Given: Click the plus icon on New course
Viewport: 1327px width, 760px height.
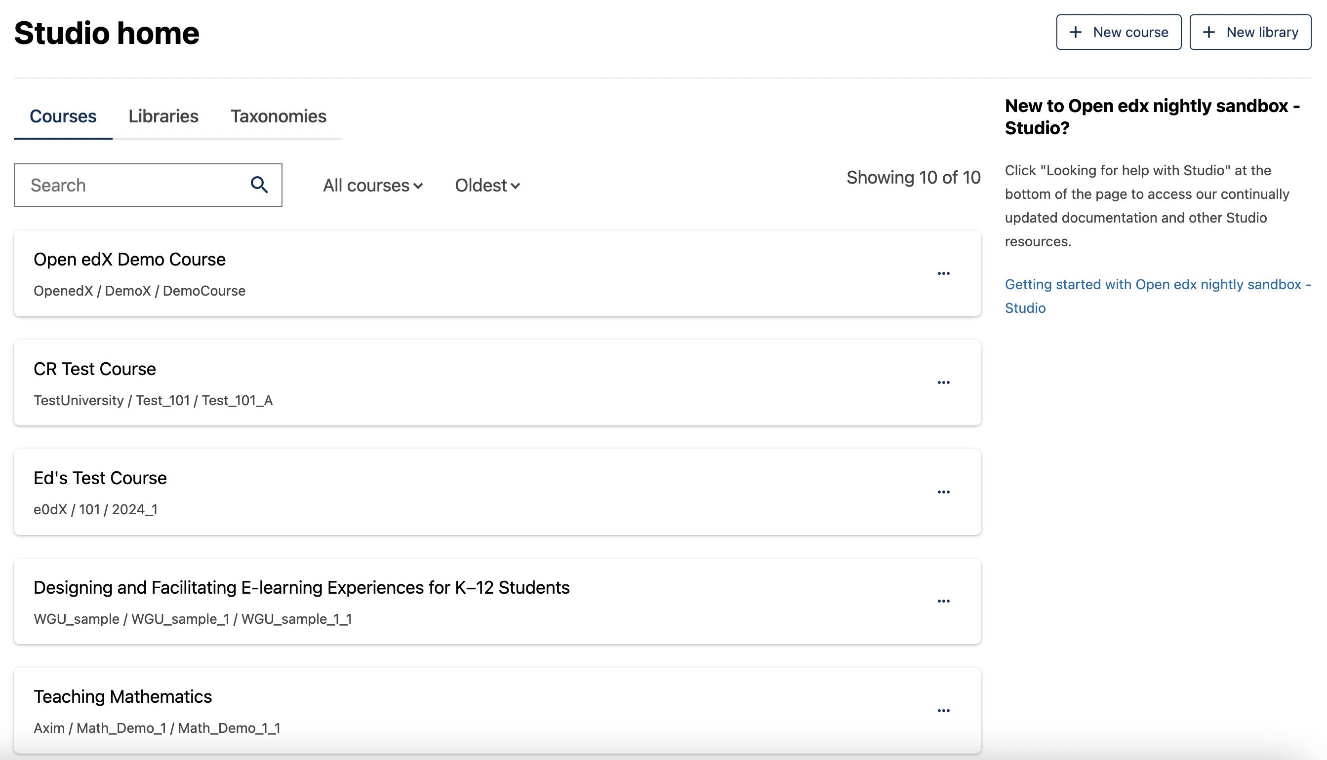Looking at the screenshot, I should 1075,33.
